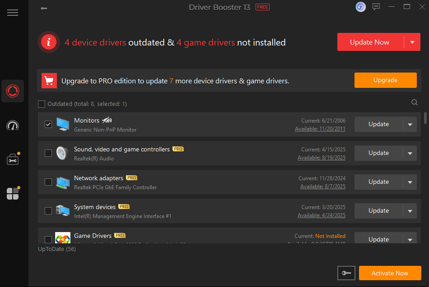Switch to the UpToDate (56) tab
Screen dimensions: 429x287
(57, 249)
